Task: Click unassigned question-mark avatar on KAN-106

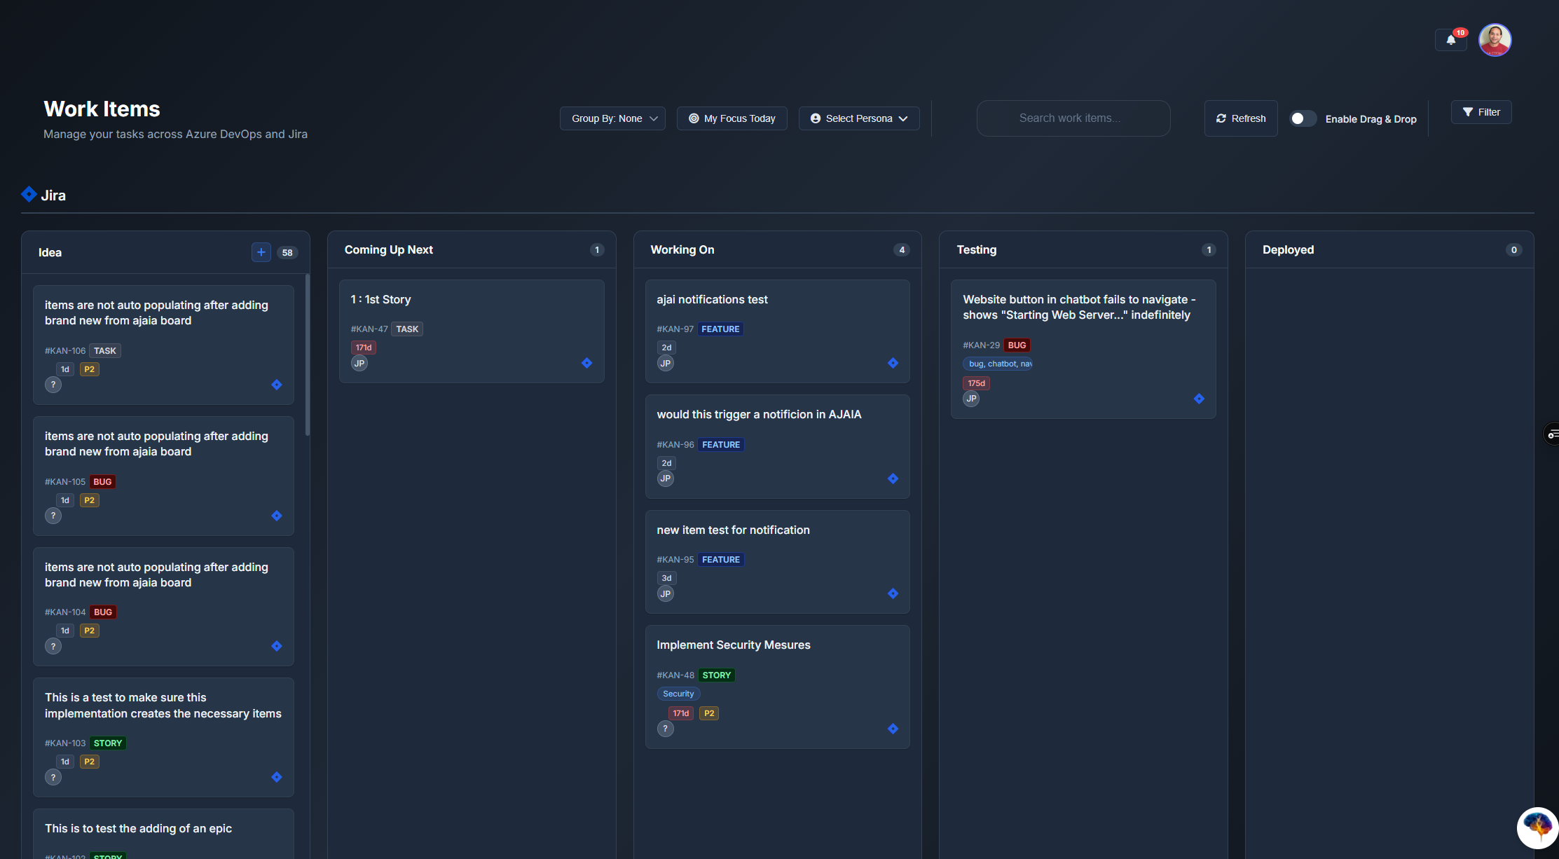Action: pyautogui.click(x=53, y=385)
